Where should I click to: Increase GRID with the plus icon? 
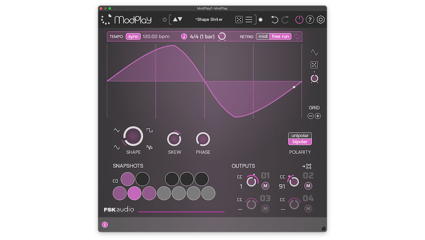318,116
